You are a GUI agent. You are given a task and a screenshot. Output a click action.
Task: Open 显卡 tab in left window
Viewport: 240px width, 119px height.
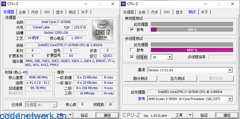(x=60, y=12)
